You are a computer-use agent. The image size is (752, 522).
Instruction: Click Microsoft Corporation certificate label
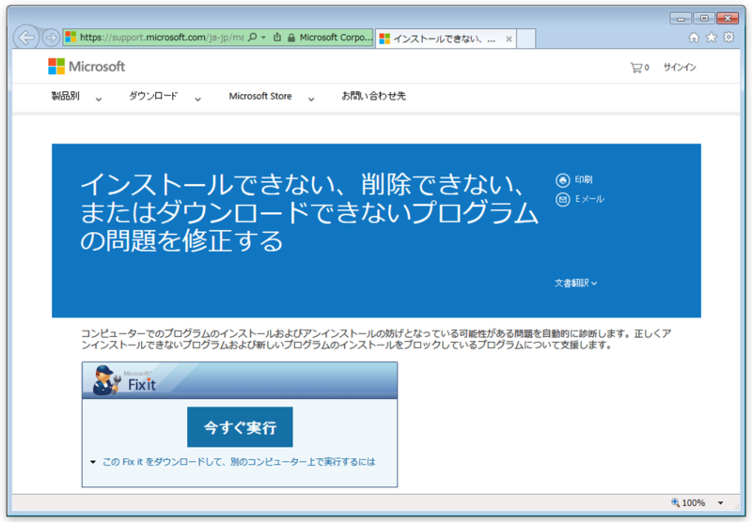tap(336, 38)
